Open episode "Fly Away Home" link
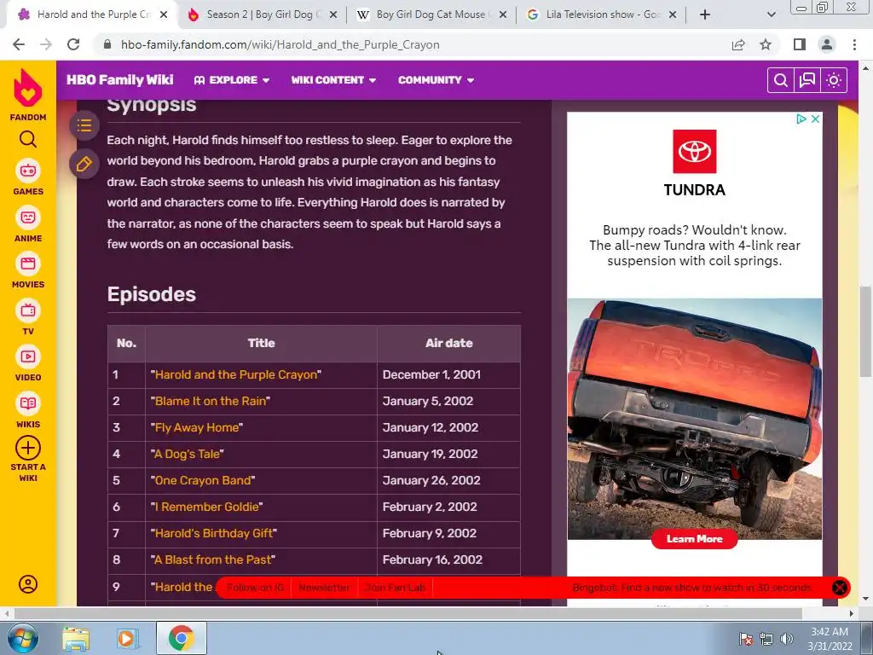Screen dimensions: 873x655 click(197, 428)
